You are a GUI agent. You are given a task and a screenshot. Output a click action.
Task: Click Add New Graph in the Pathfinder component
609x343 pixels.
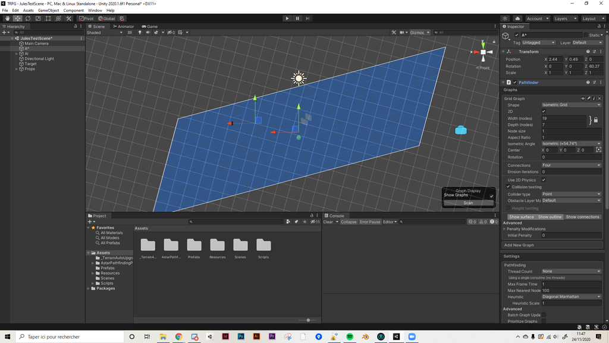tap(552, 245)
